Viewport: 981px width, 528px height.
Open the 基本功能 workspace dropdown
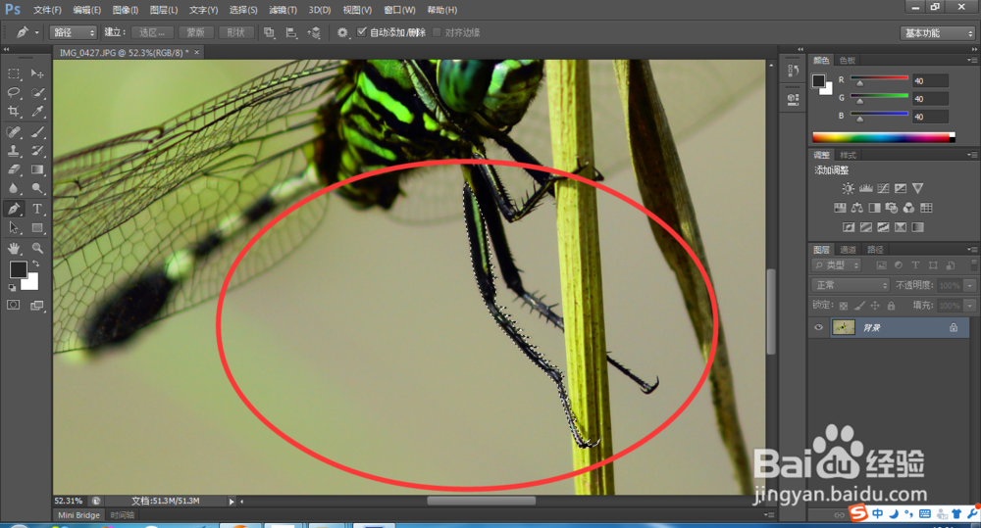click(938, 33)
